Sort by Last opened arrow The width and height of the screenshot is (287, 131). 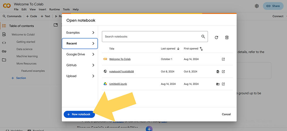pyautogui.click(x=178, y=49)
